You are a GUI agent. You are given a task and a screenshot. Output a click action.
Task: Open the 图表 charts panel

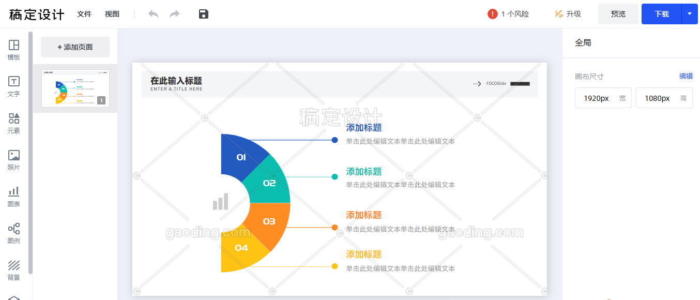pos(14,197)
